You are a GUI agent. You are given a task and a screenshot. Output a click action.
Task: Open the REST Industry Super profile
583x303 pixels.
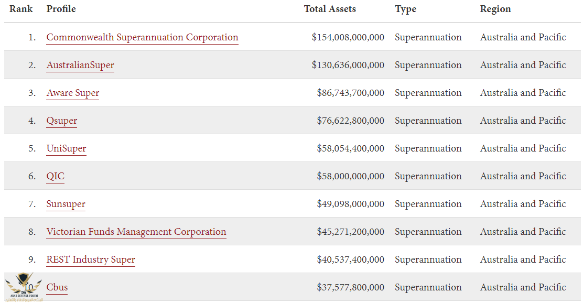point(91,259)
